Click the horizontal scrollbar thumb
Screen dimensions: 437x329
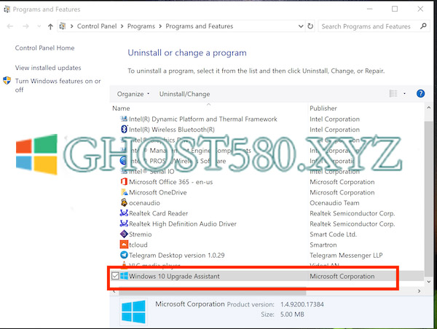point(213,292)
